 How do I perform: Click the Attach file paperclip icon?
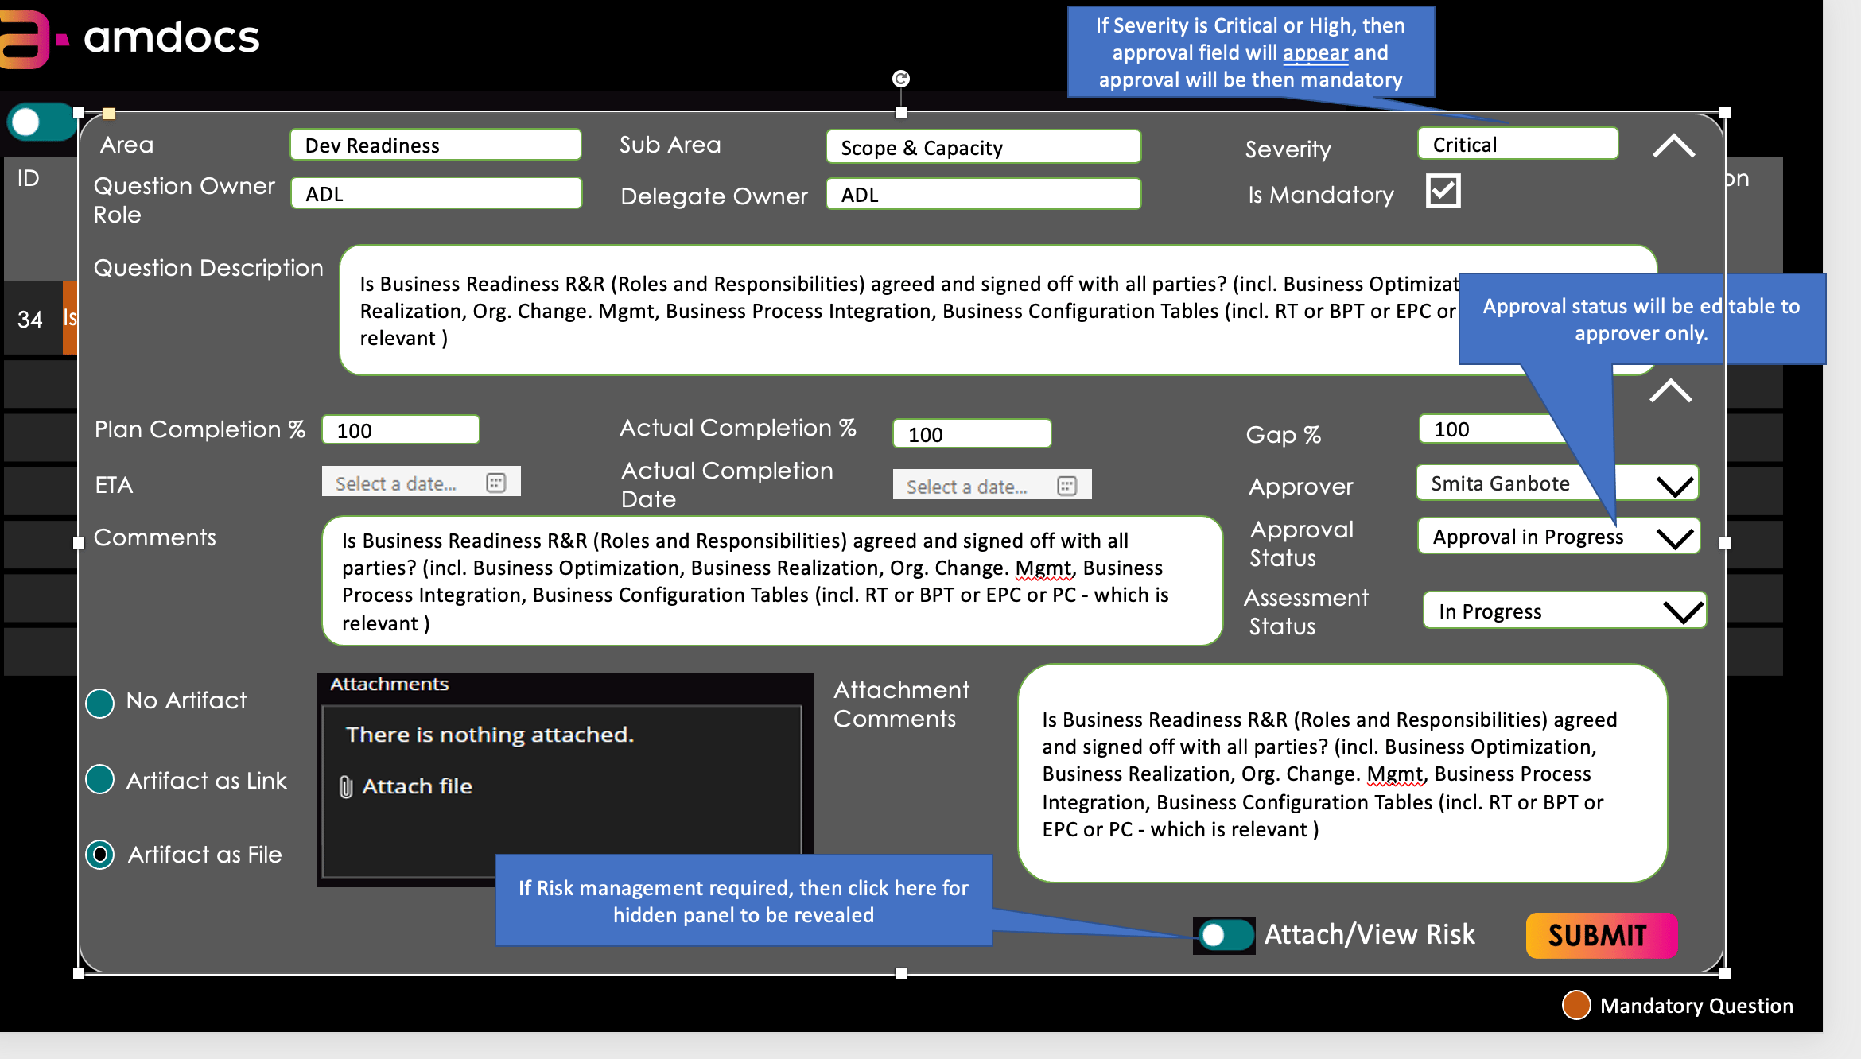click(346, 787)
